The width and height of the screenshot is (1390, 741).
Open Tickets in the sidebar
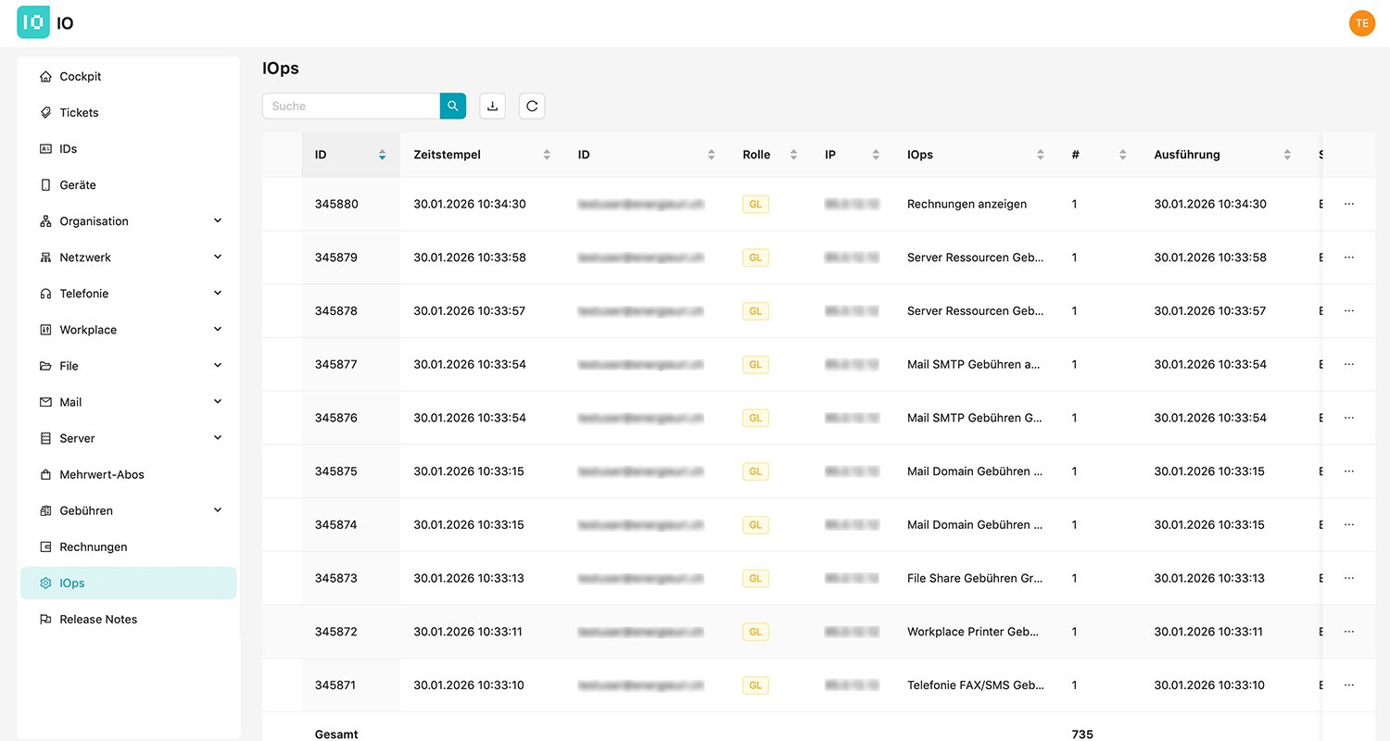coord(79,113)
